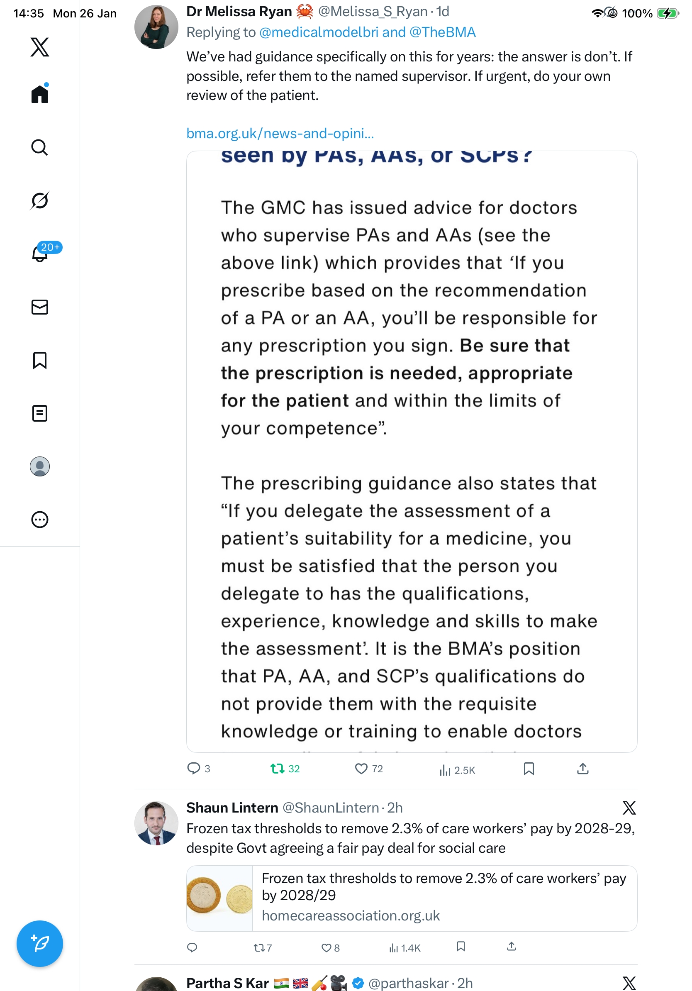Open the Search magnifier in sidebar
Image resolution: width=692 pixels, height=991 pixels.
tap(40, 147)
